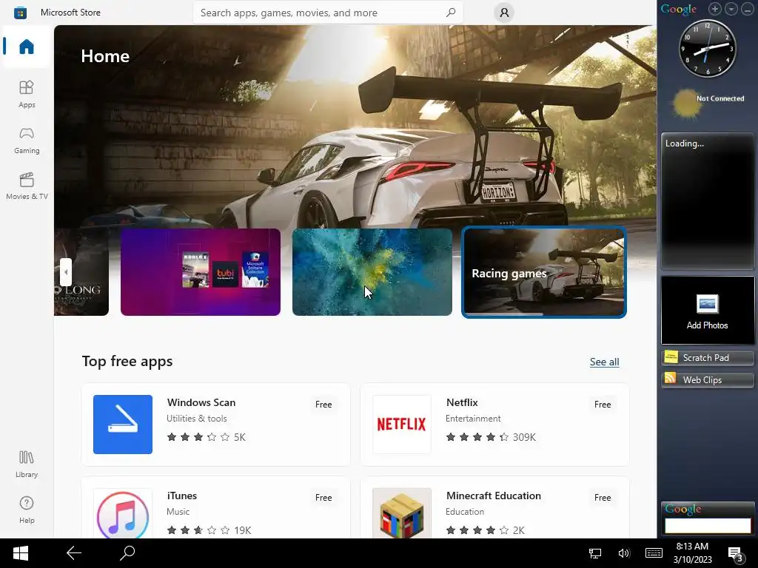Click the search magnifier icon in search box
Image resolution: width=758 pixels, height=568 pixels.
451,13
